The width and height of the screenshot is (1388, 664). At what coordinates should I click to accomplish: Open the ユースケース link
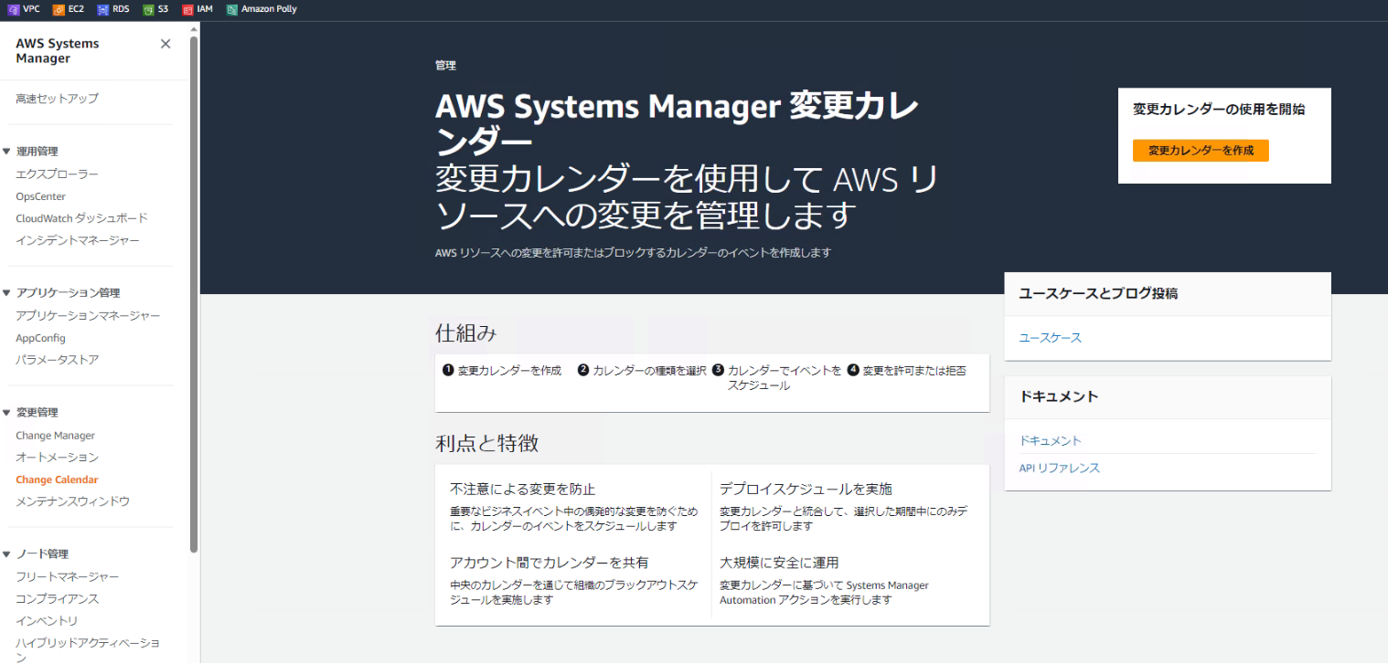coord(1050,338)
